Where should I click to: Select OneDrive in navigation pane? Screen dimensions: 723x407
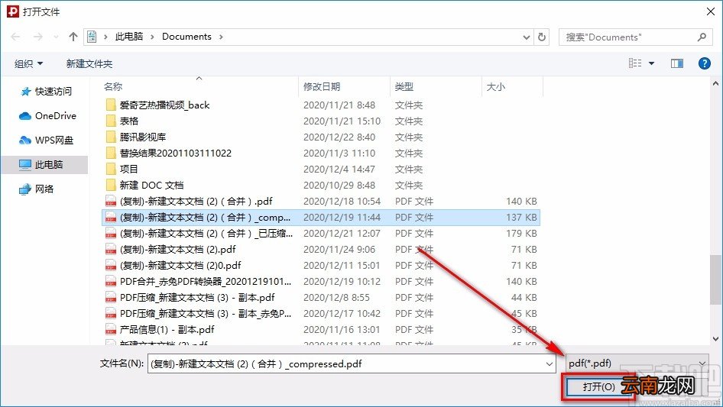point(47,116)
